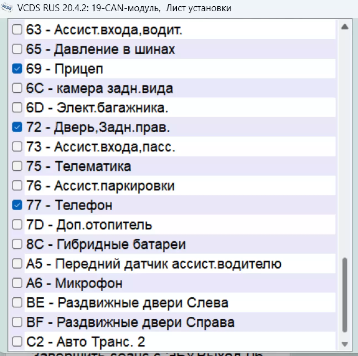
Task: Enable the C2 Авто Транс. 2 checkbox
Action: 17,342
